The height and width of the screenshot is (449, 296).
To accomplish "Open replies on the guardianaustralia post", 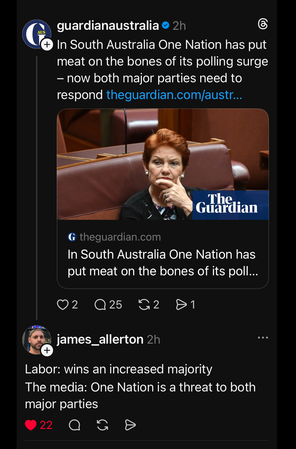I will pyautogui.click(x=100, y=304).
